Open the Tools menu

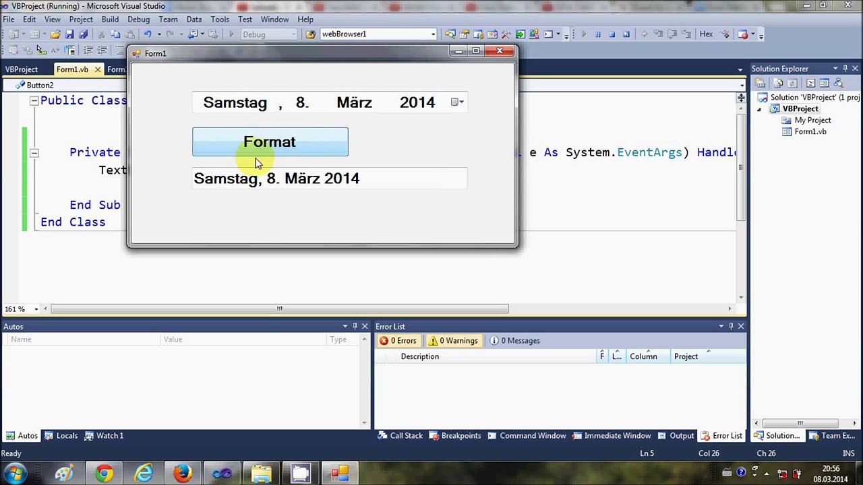pos(220,20)
